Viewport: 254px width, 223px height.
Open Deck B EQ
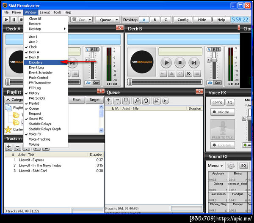coord(188,73)
